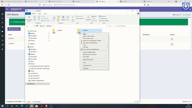Select Local Disk (C:) in navigation pane
The width and height of the screenshot is (192, 108).
34,73
